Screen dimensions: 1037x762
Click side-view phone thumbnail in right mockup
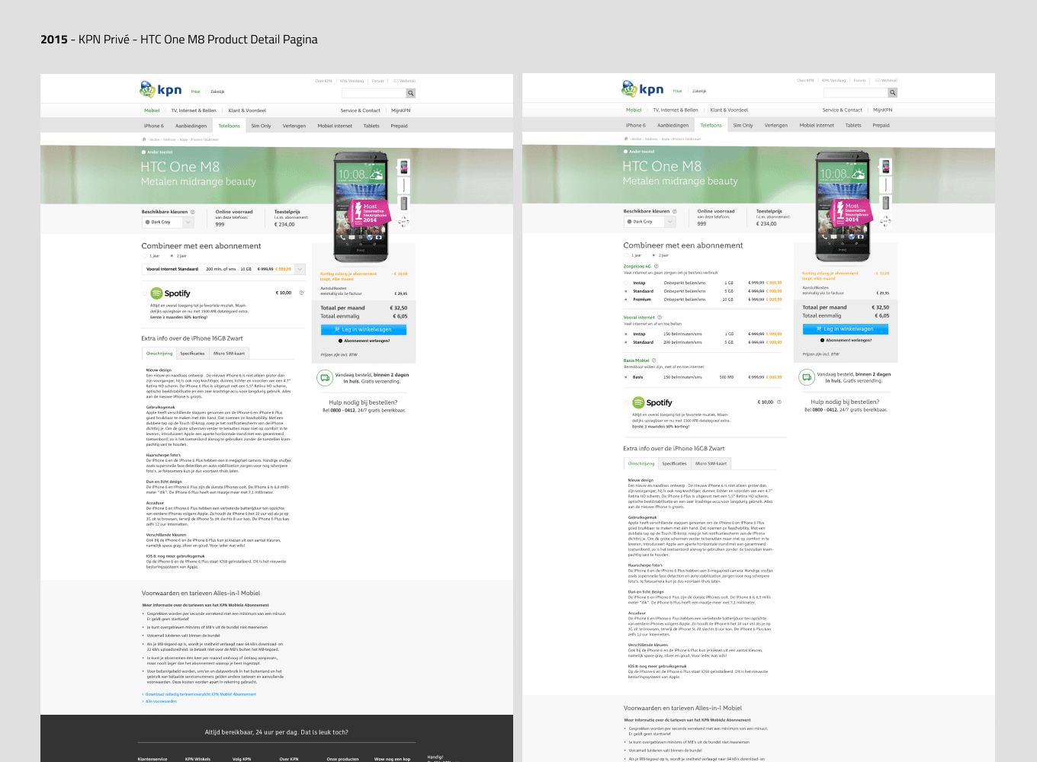click(x=885, y=185)
